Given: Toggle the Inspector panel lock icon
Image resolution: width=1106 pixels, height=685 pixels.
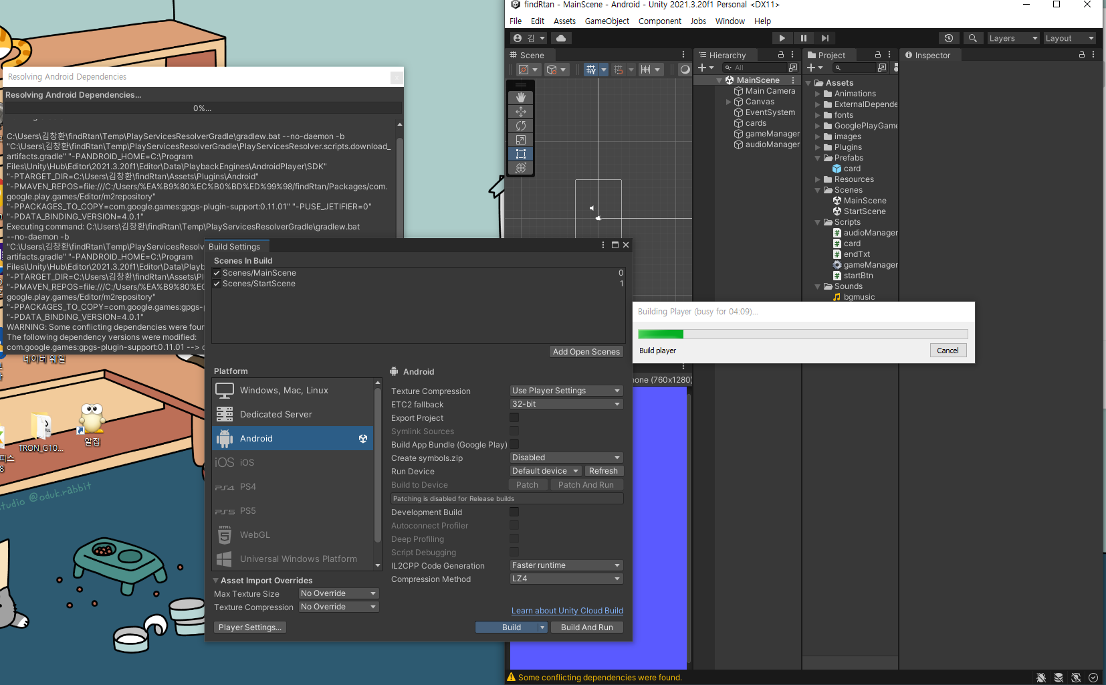Looking at the screenshot, I should tap(1081, 55).
